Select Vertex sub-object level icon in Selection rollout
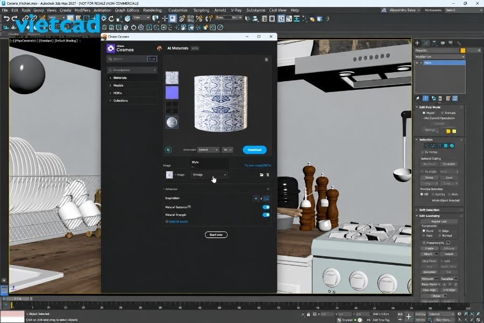This screenshot has height=323, width=484. click(x=426, y=145)
